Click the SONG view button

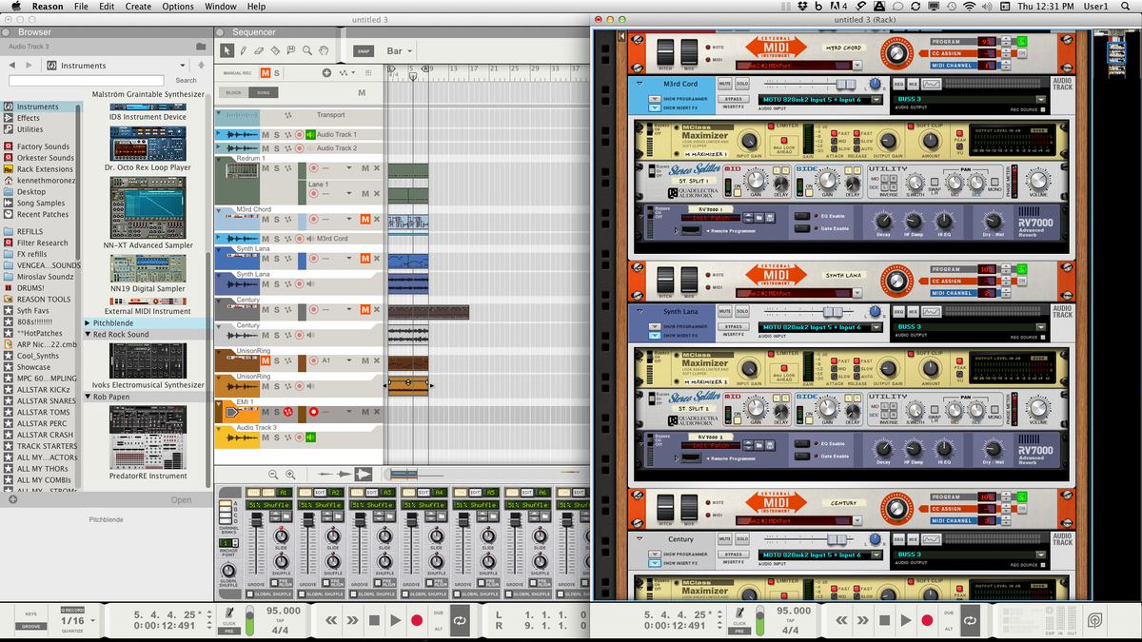pos(262,92)
